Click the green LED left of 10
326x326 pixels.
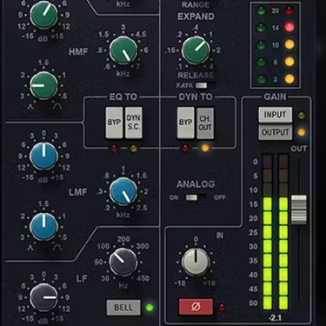point(262,45)
